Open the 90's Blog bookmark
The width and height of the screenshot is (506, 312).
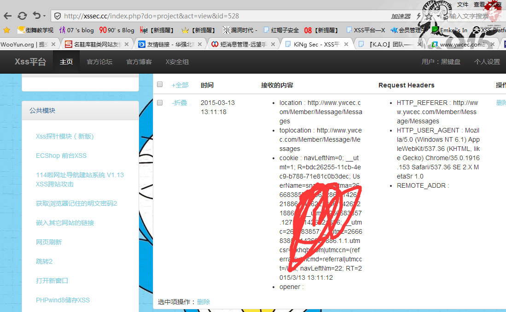(x=117, y=30)
